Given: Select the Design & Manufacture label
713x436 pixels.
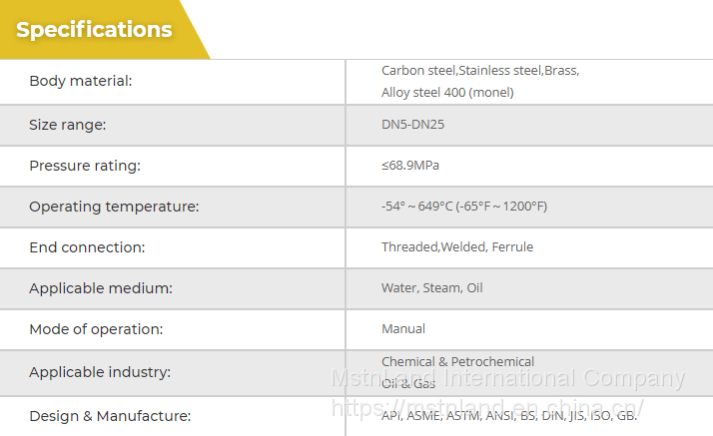Looking at the screenshot, I should pyautogui.click(x=110, y=416).
